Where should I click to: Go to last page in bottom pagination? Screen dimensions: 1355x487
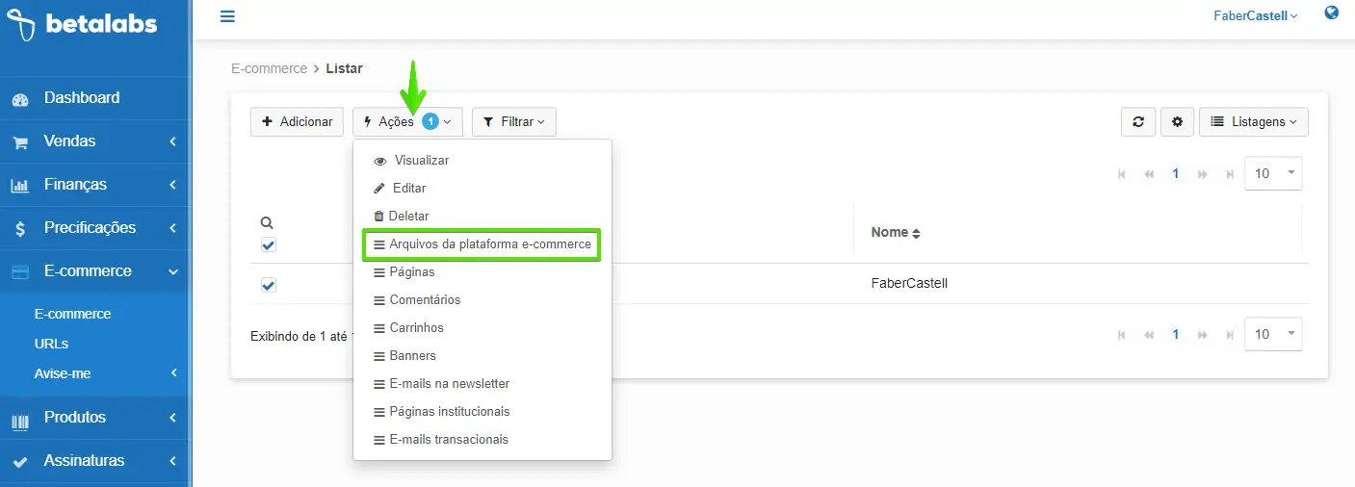tap(1230, 335)
